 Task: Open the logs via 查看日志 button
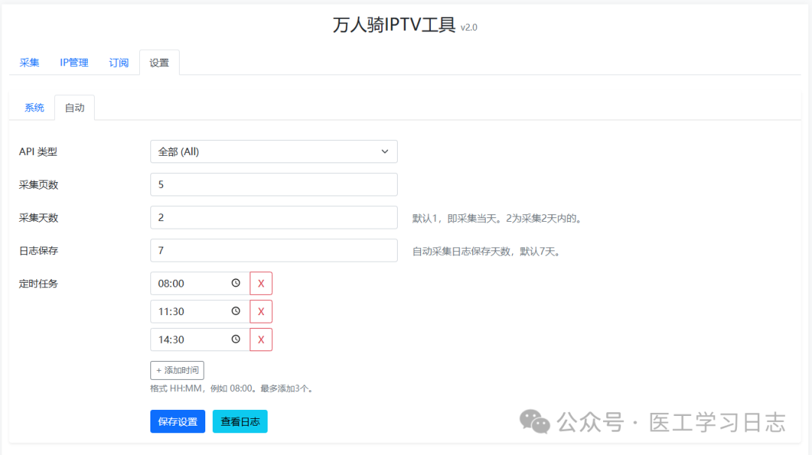[239, 421]
